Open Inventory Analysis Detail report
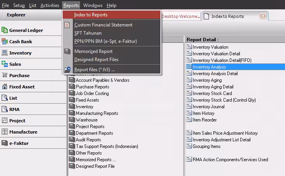Viewport: 285px width, 176px height. click(x=215, y=74)
